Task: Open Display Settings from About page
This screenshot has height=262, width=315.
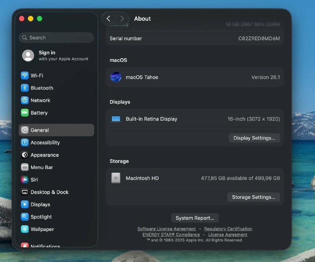Action: [254, 138]
